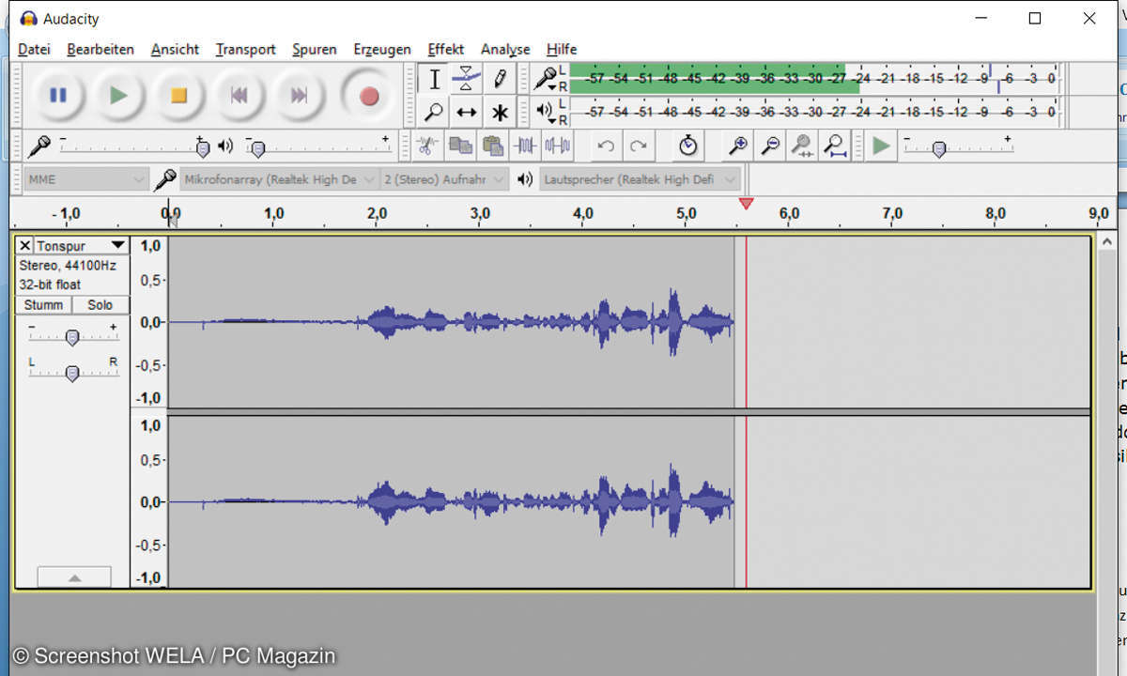The height and width of the screenshot is (676, 1127).
Task: Open the Analyse menu
Action: [505, 49]
